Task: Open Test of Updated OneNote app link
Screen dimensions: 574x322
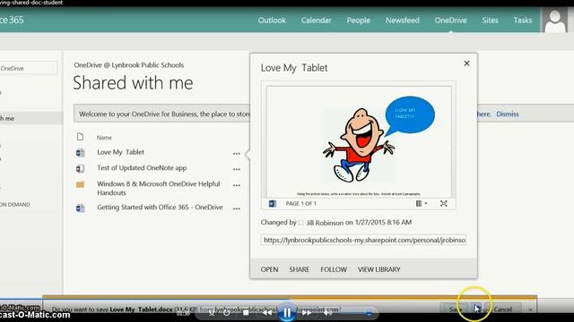Action: [142, 168]
